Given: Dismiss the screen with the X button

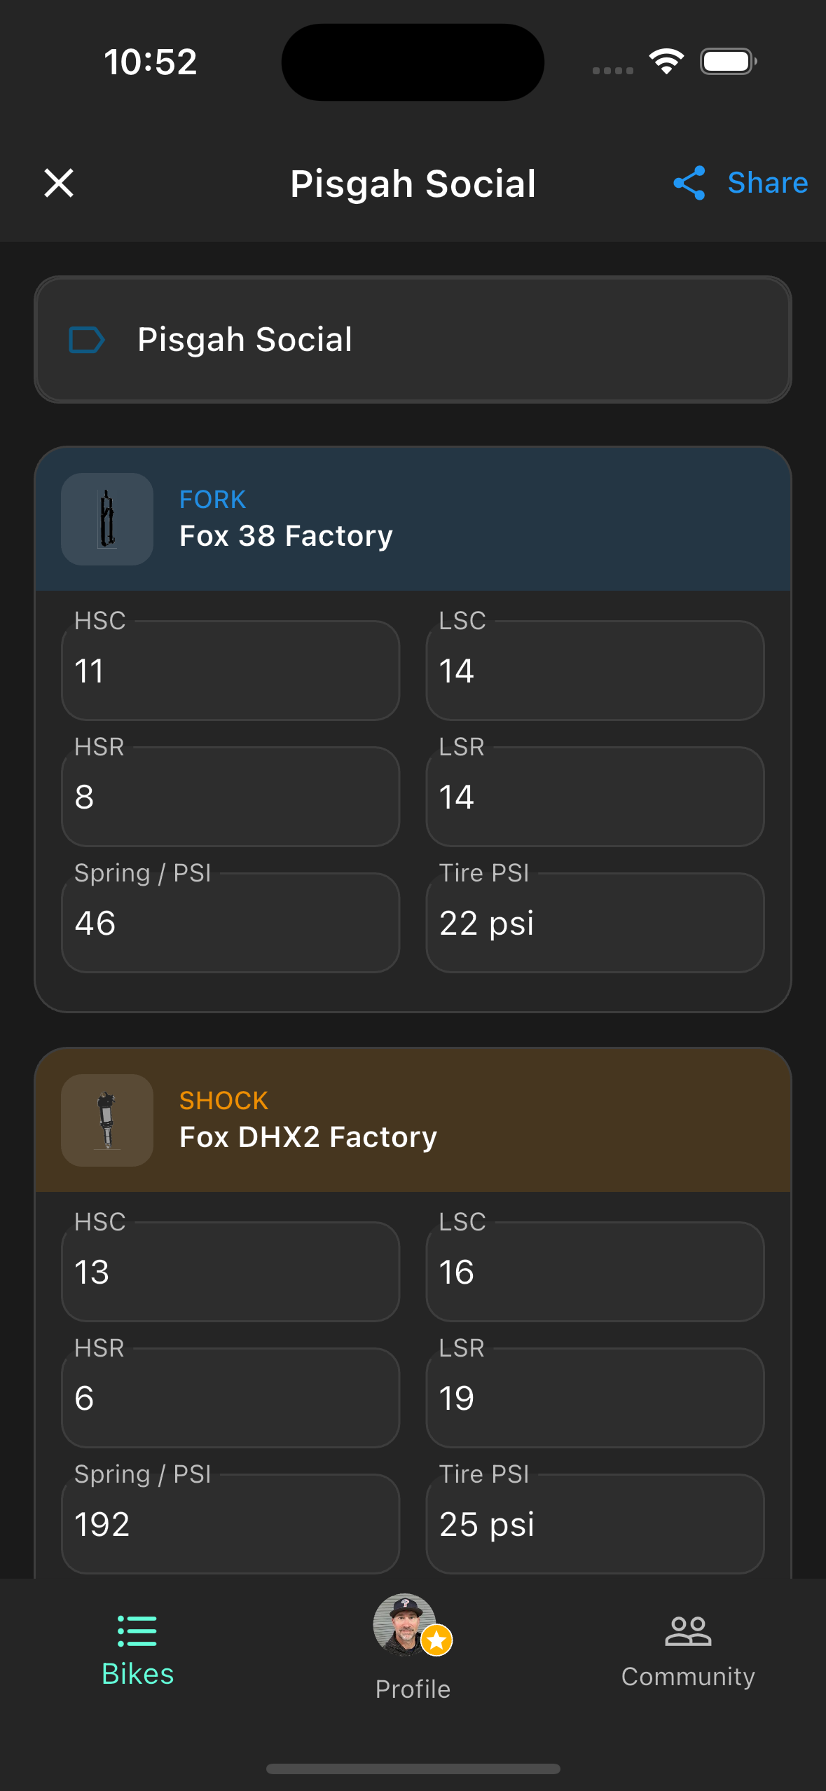Looking at the screenshot, I should (x=59, y=183).
